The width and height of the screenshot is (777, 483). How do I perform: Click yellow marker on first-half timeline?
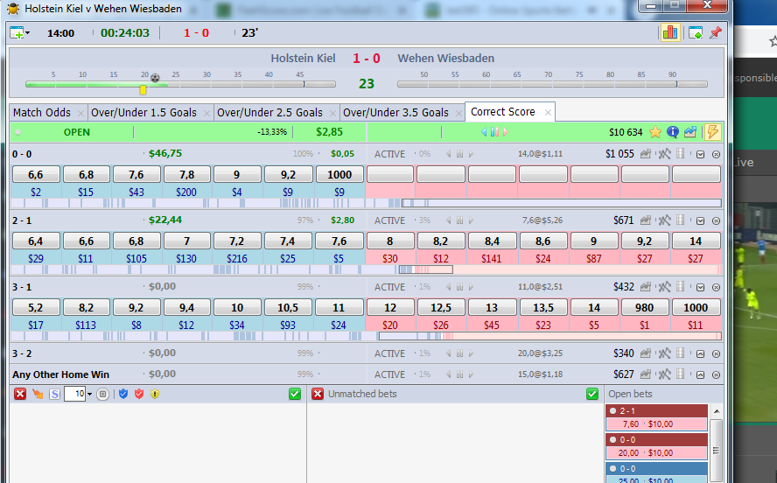[x=143, y=89]
